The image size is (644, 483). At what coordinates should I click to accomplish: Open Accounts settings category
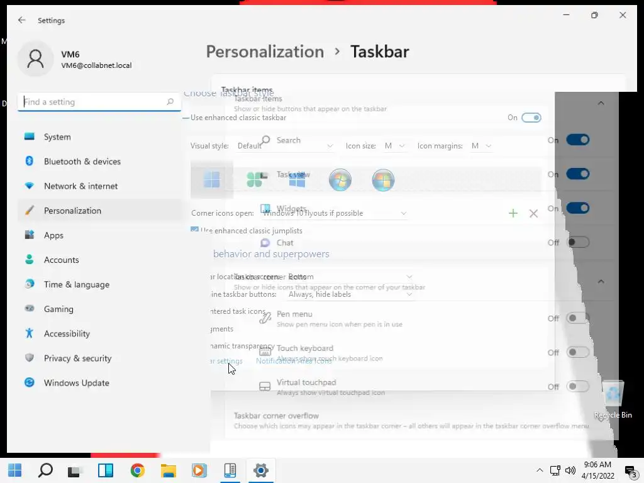[x=100, y=260]
